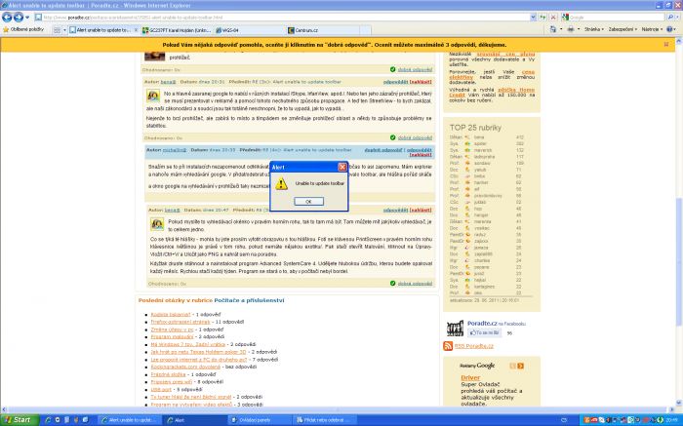Open 'Prázdná složka' question link
Viewport: 683px width, 426px height.
coord(168,374)
